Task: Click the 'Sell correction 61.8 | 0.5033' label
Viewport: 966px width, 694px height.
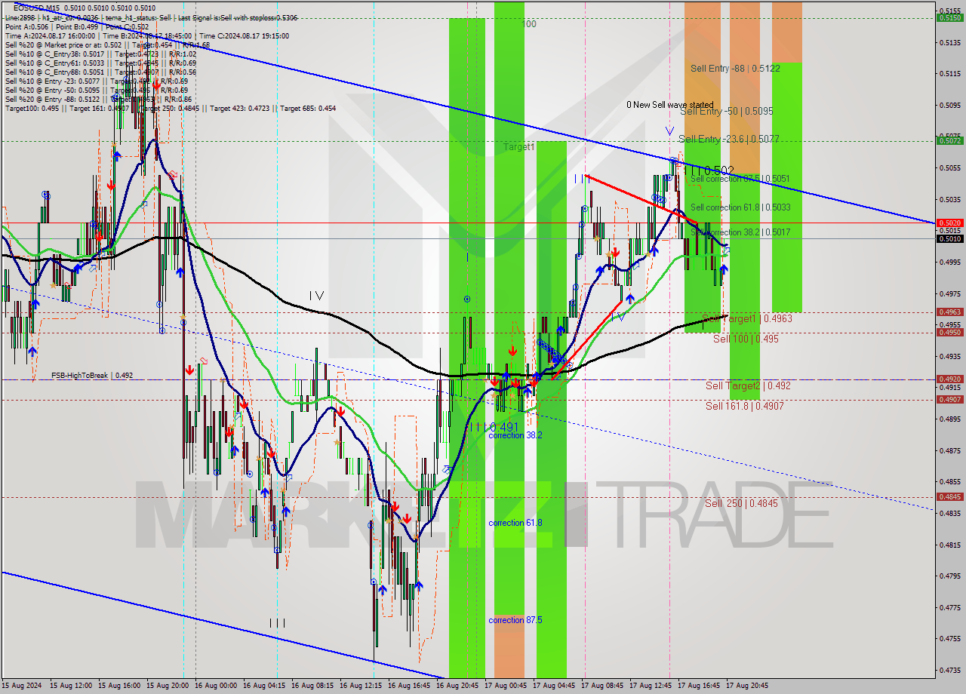Action: (x=740, y=207)
